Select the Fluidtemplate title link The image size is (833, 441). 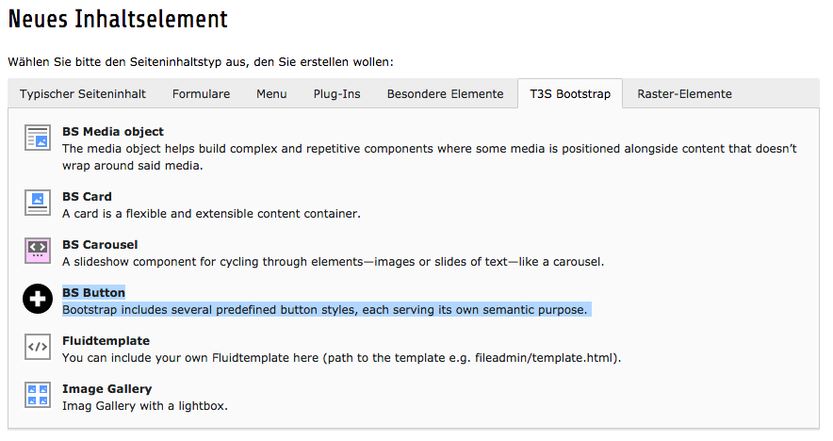click(x=106, y=341)
